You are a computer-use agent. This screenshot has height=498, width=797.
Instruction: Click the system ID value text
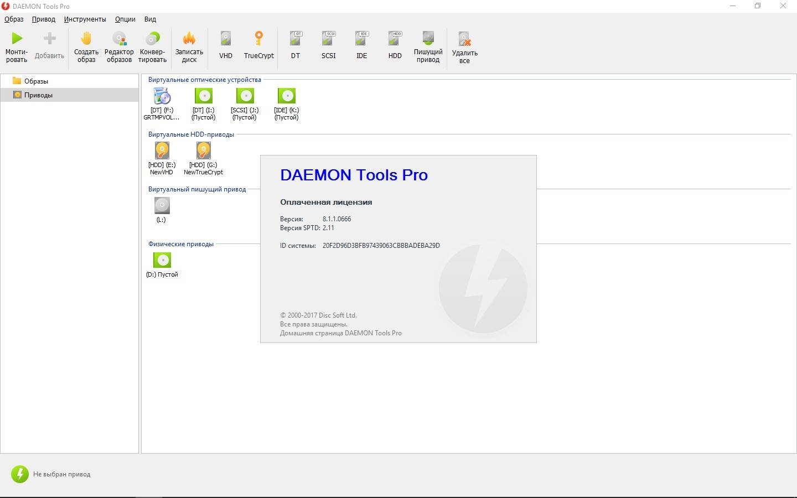pyautogui.click(x=381, y=246)
